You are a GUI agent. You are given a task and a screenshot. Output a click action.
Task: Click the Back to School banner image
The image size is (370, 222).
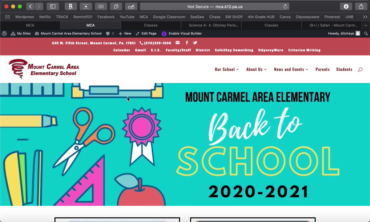coord(185,144)
